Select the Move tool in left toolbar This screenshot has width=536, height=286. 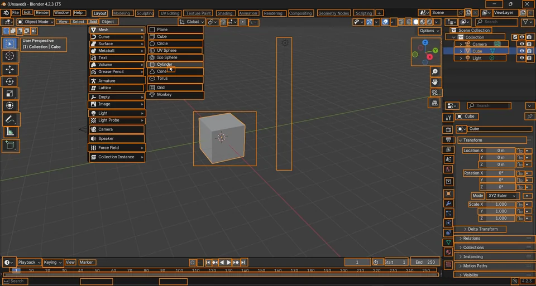[x=10, y=69]
